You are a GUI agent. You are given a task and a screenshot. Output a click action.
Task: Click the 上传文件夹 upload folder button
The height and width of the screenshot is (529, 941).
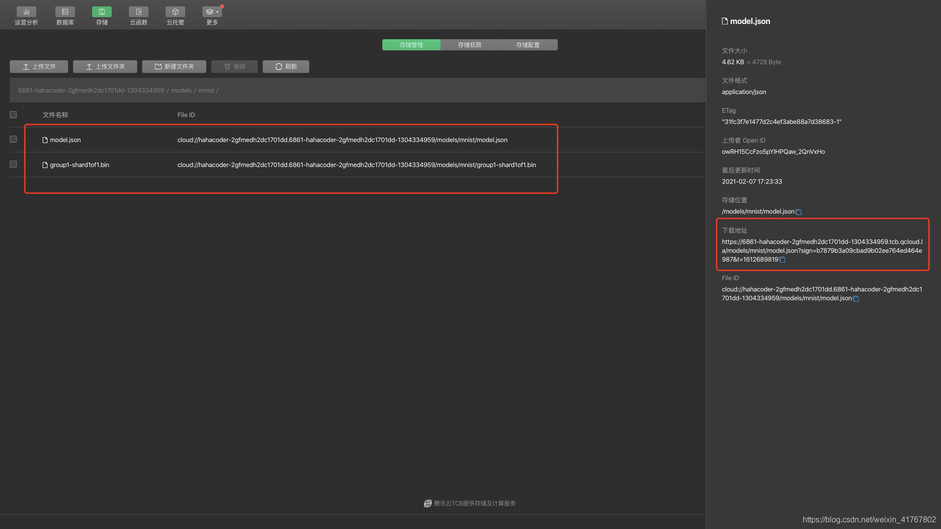point(105,67)
